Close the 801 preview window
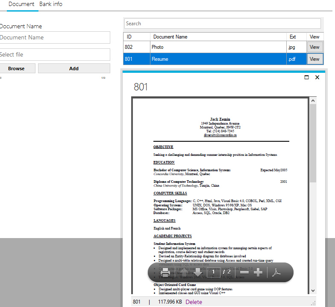 click(317, 77)
